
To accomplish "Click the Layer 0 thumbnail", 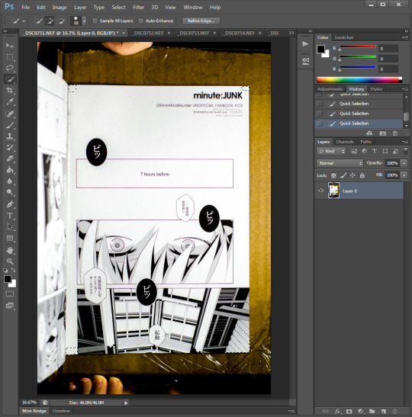I will click(x=333, y=191).
